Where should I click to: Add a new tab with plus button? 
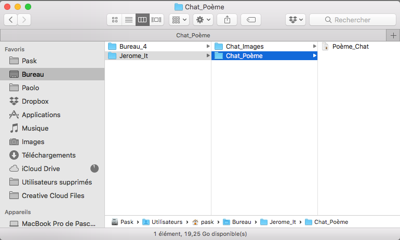(393, 35)
